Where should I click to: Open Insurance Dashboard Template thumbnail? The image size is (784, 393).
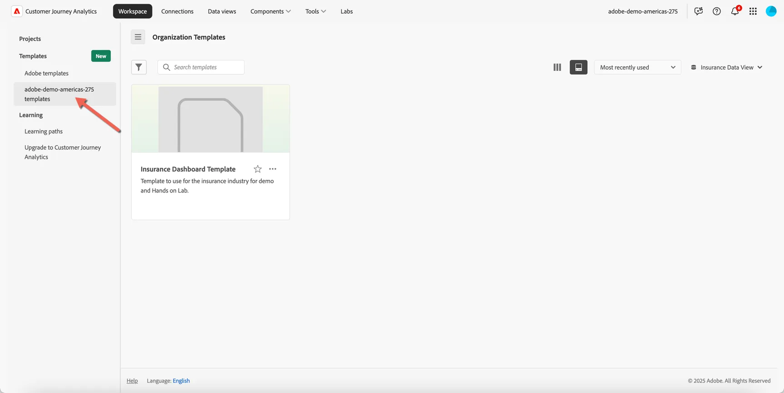[211, 118]
